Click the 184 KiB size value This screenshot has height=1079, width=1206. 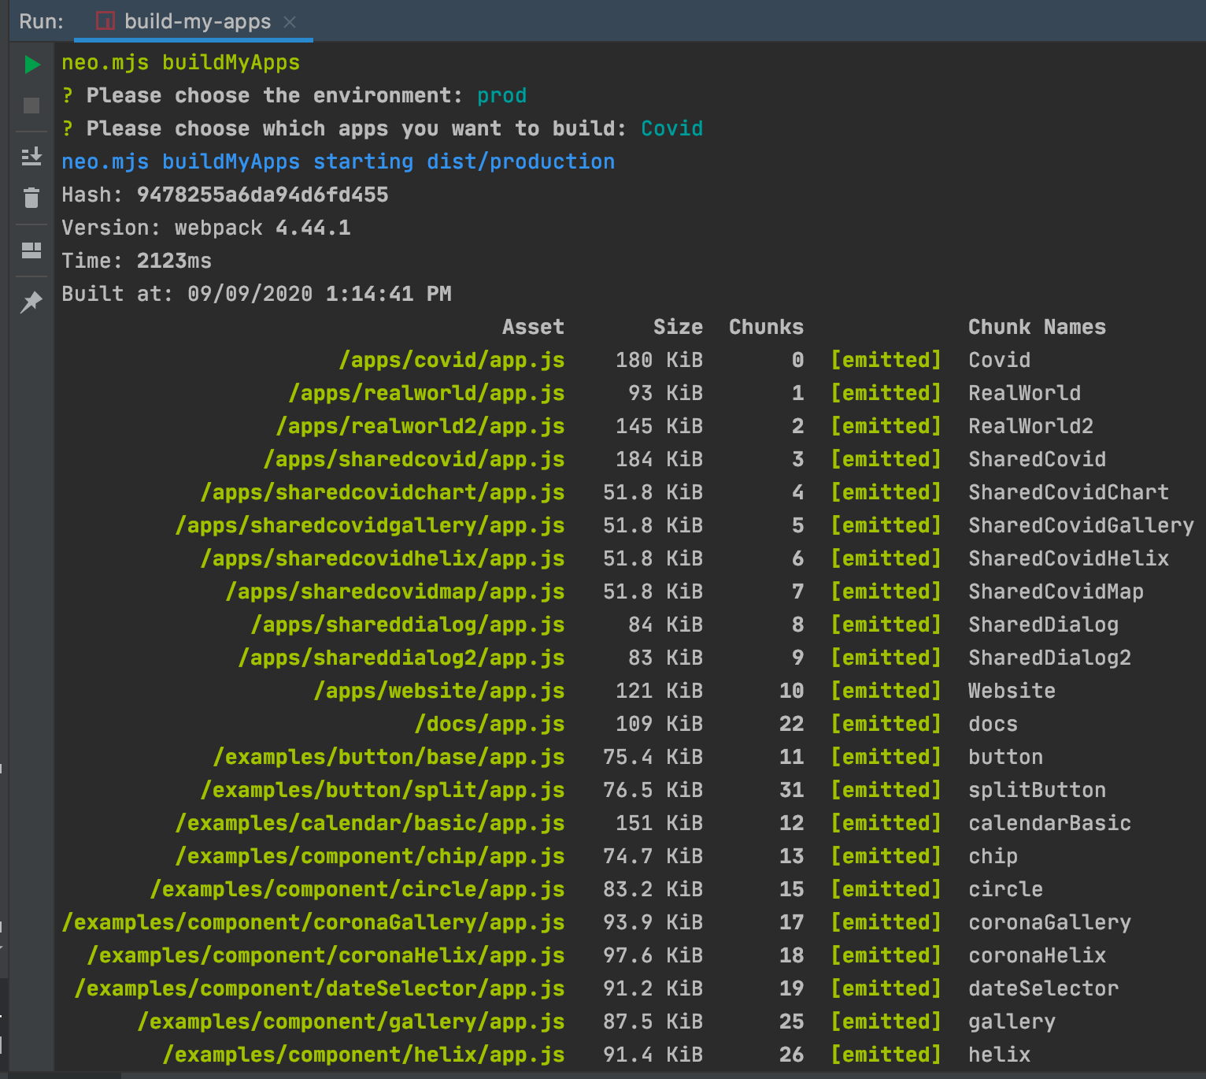point(660,459)
